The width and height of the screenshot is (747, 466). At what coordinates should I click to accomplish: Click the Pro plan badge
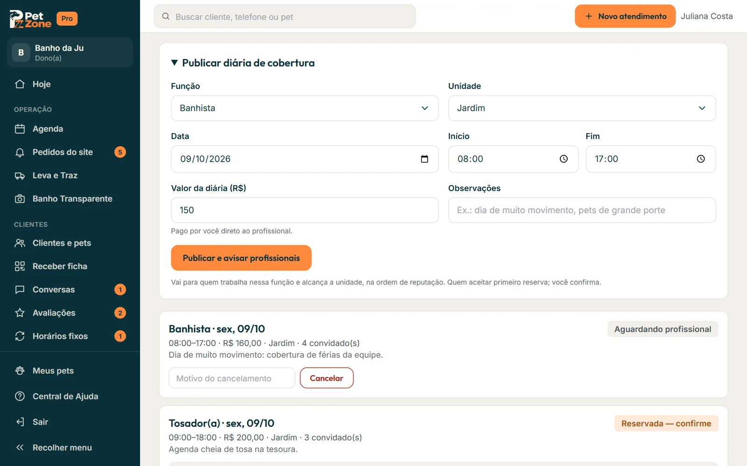[67, 19]
